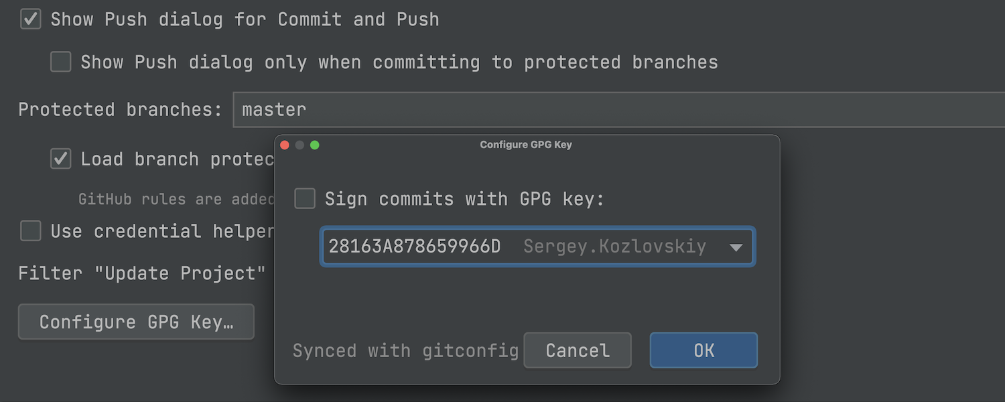This screenshot has width=1005, height=402.
Task: Click the Protected branches field containing master
Action: 603,110
